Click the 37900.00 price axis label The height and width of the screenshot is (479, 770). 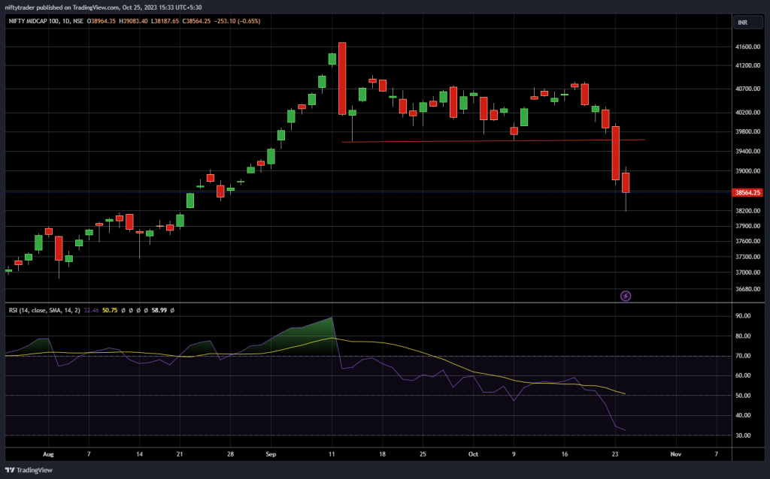(x=747, y=226)
